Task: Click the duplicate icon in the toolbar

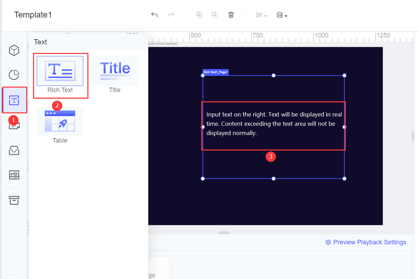Action: click(x=199, y=15)
